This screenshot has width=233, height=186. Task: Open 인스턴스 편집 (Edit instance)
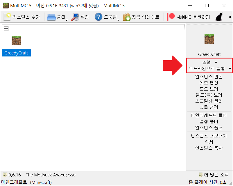(x=209, y=77)
